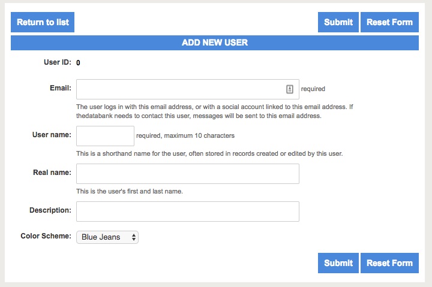Viewport: 432px width, 287px height.
Task: Open the Blue Jeans color scheme dropdown
Action: (107, 237)
